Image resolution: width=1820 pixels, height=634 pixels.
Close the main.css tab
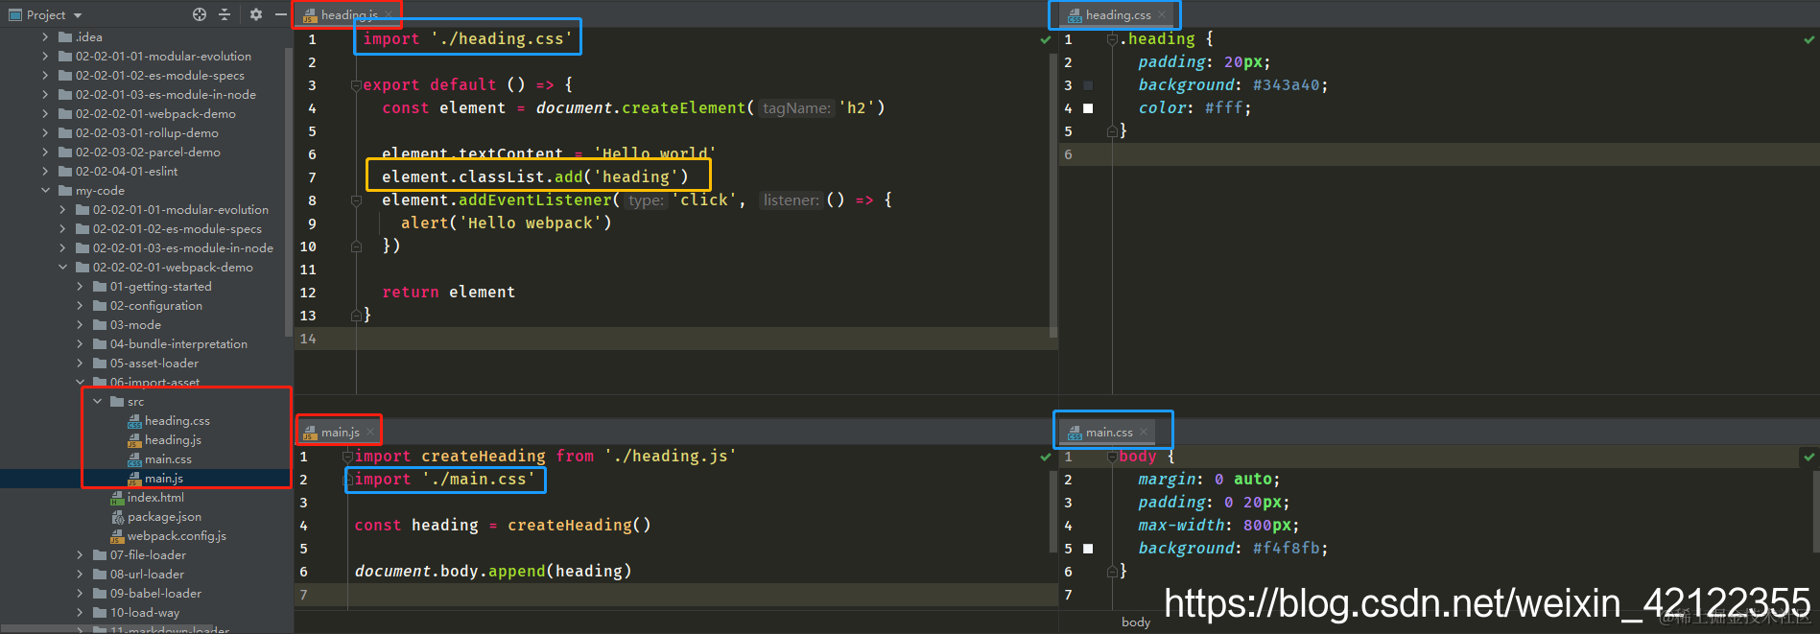pos(1144,432)
